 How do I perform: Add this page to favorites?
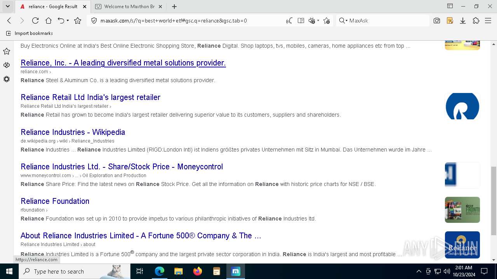click(327, 21)
